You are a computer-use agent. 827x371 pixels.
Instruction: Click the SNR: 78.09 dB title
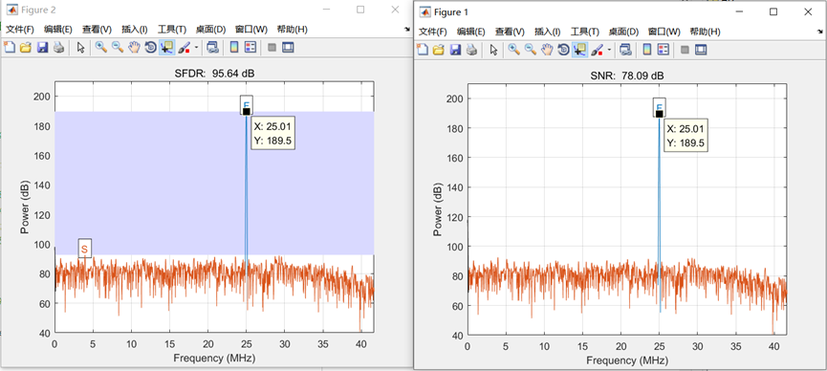tap(626, 76)
